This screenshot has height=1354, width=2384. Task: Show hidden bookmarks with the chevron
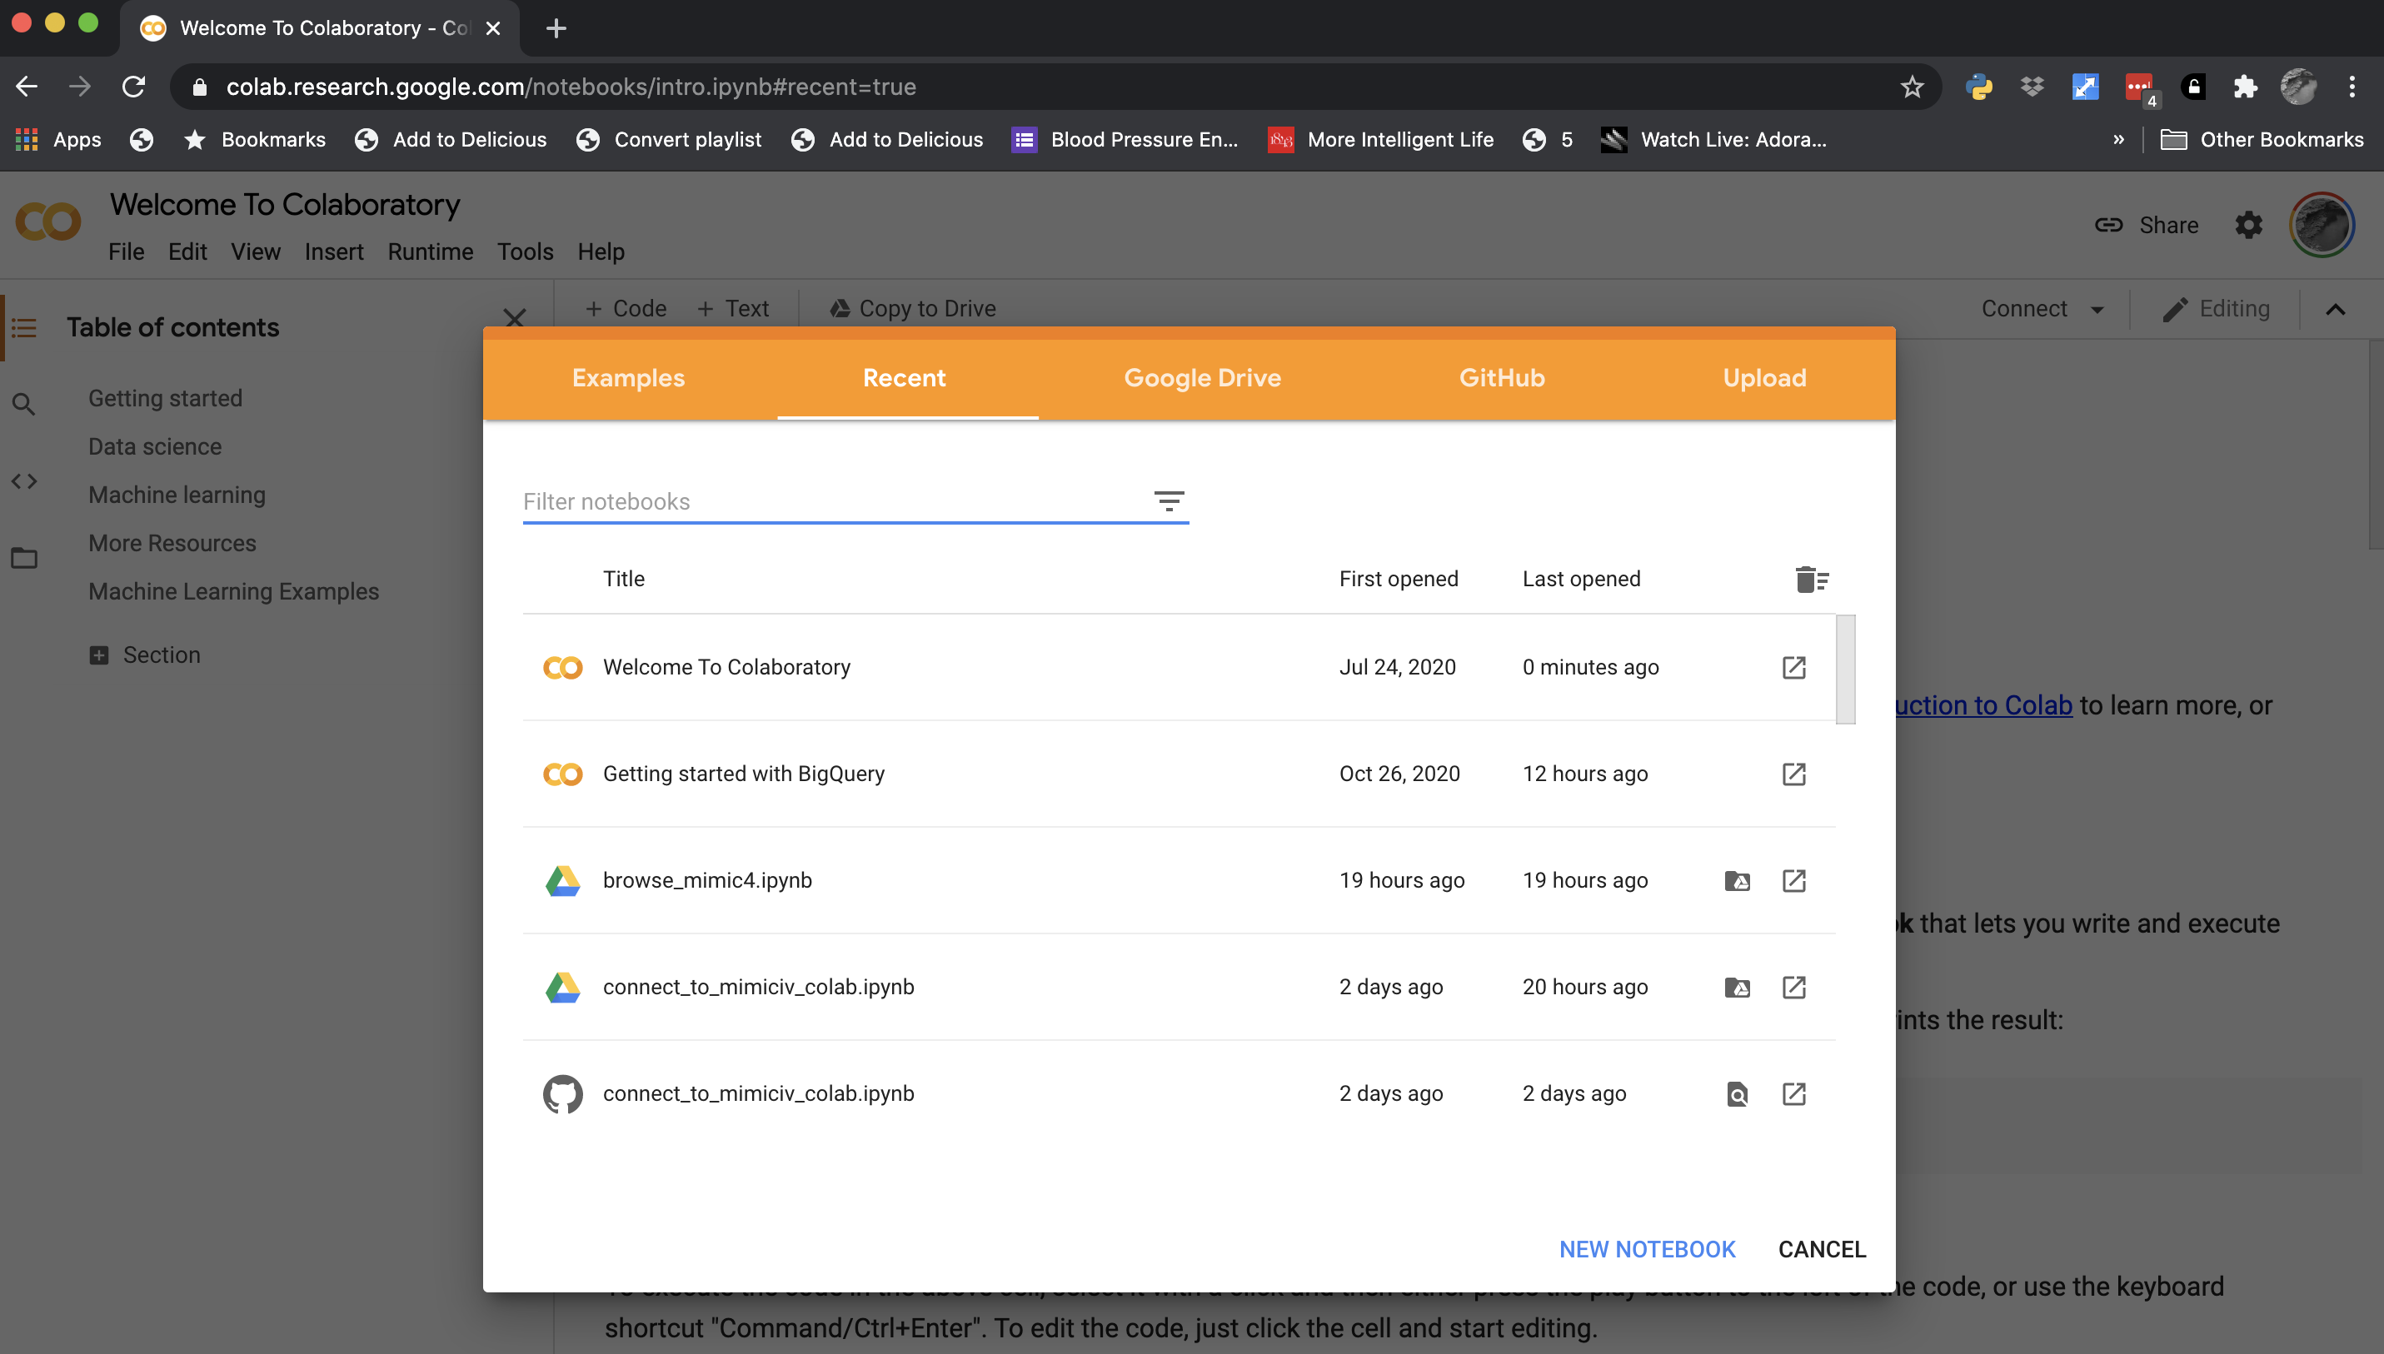[2118, 140]
